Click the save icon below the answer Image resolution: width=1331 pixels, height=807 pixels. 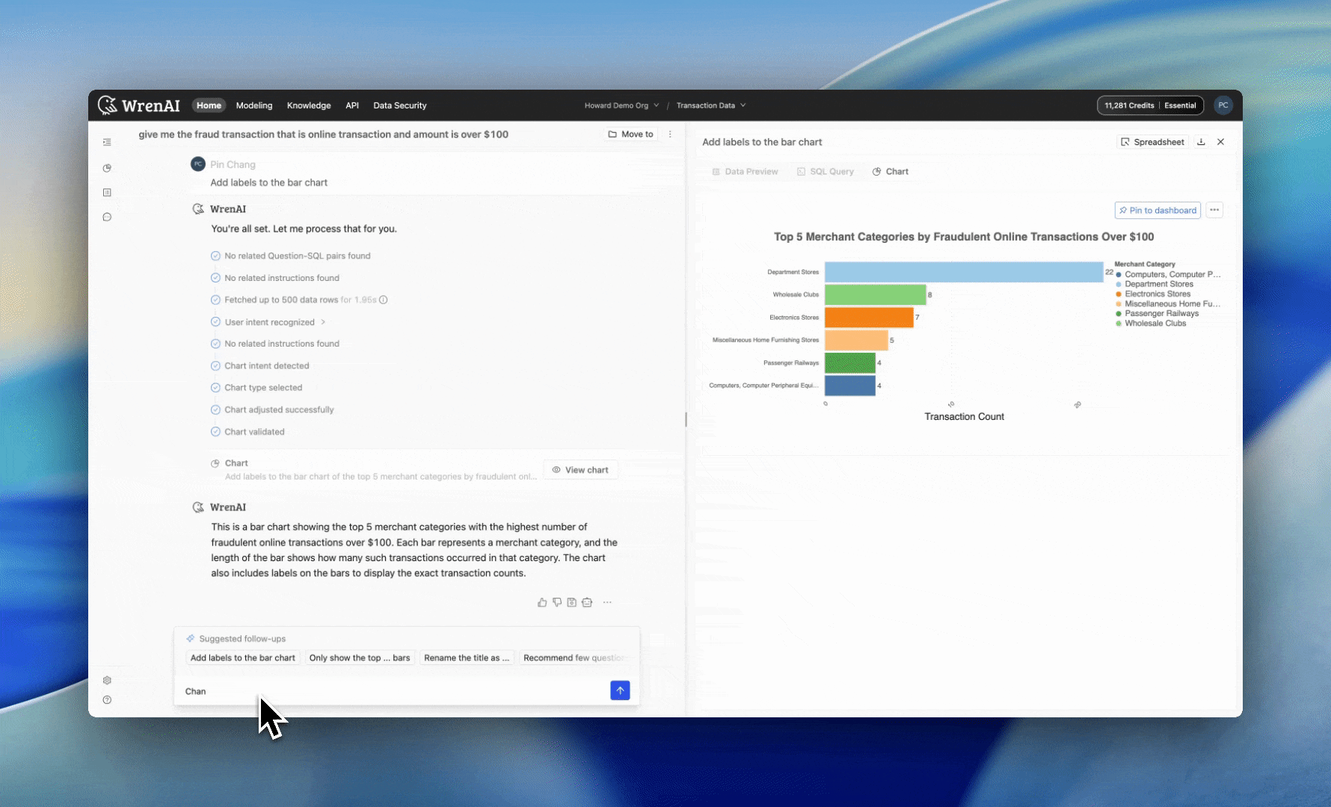572,602
